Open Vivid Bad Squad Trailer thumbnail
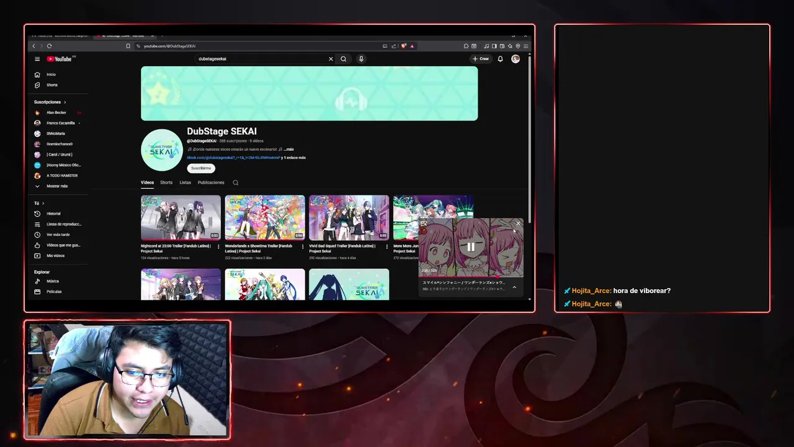The height and width of the screenshot is (447, 794). tap(349, 218)
